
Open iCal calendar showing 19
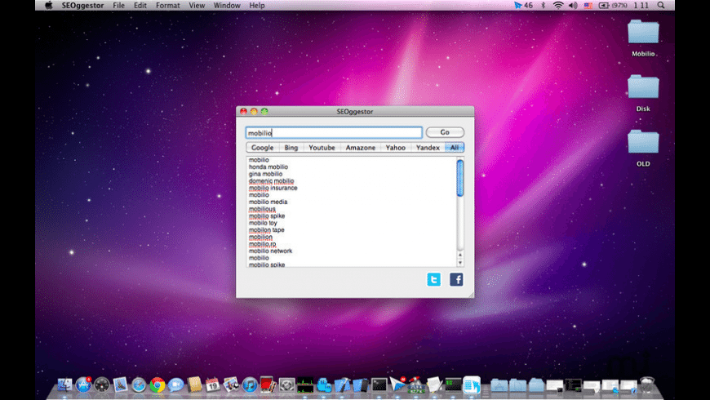[x=212, y=385]
